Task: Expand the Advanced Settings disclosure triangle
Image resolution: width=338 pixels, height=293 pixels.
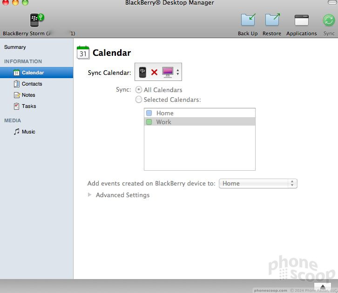Action: tap(90, 195)
